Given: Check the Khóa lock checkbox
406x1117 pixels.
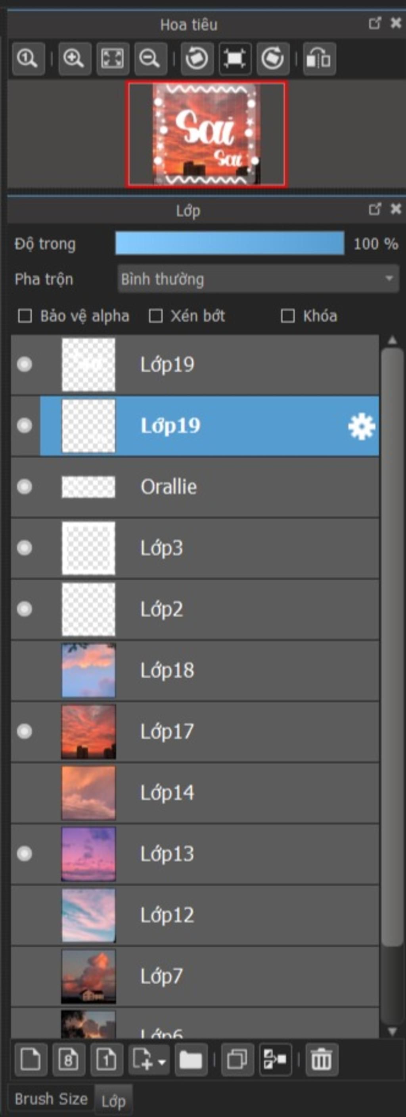Looking at the screenshot, I should tap(288, 316).
